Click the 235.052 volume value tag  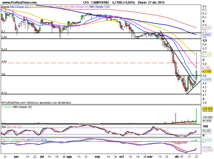click(x=207, y=108)
